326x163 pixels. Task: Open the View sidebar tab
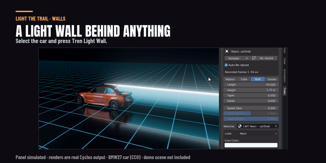(x=285, y=61)
